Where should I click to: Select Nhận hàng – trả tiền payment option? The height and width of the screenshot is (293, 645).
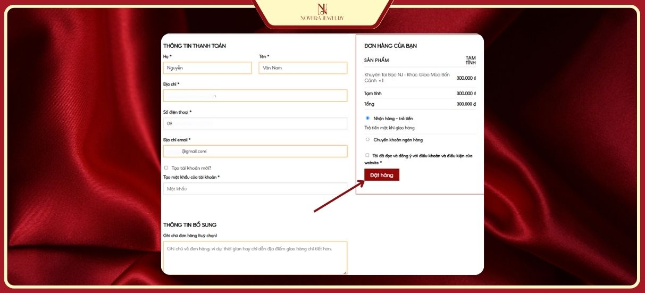tap(367, 118)
